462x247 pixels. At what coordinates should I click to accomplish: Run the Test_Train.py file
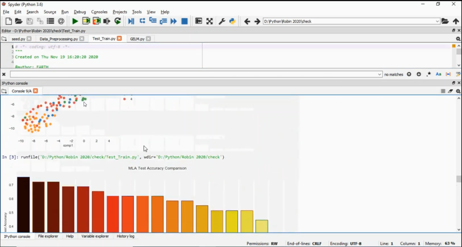[x=75, y=21]
